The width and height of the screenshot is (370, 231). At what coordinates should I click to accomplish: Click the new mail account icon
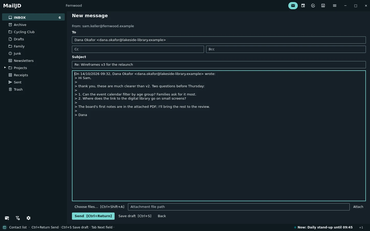tap(7, 218)
